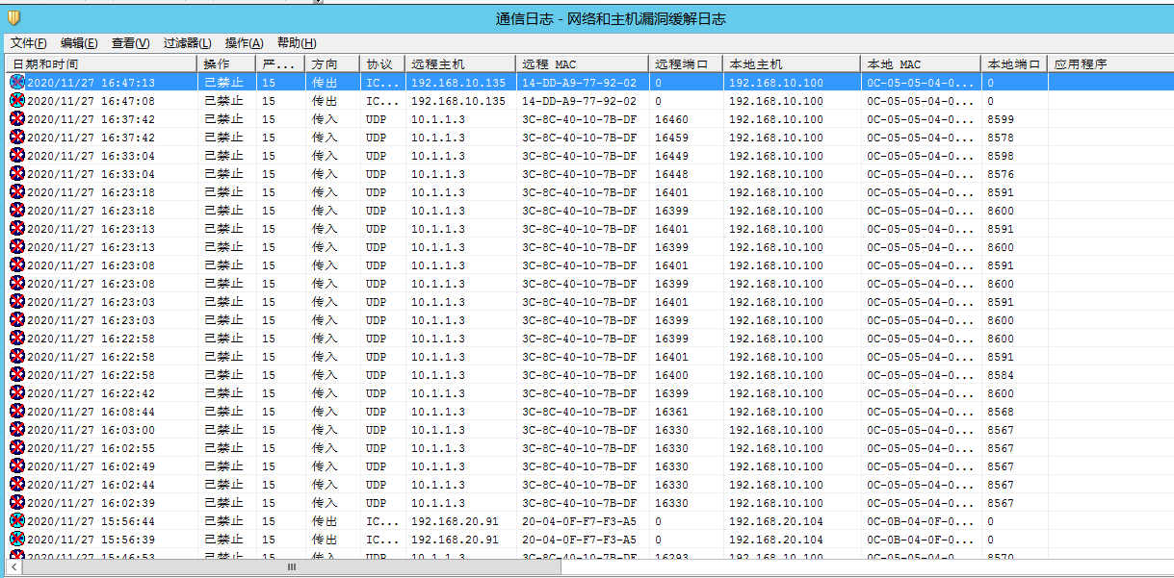Image resolution: width=1174 pixels, height=578 pixels.
Task: Sort by the 方向 column header
Action: pos(333,64)
